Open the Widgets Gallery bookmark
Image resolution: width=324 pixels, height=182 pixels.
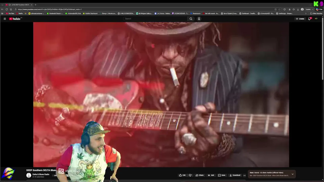[x=144, y=13]
